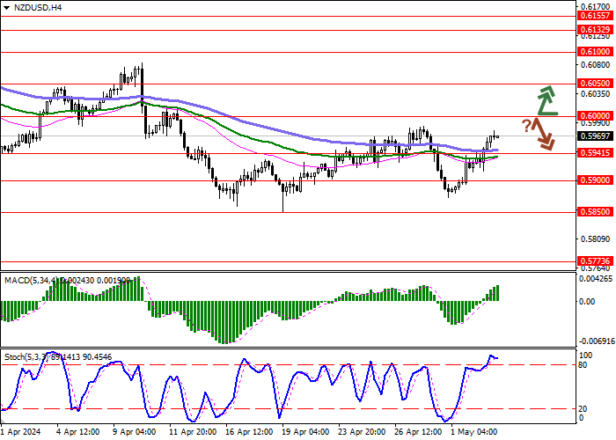Click the 16 Apr 12:00 time label
This screenshot has height=440, width=616.
250,432
